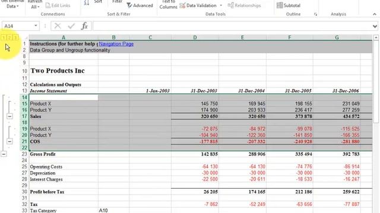380x213 pixels.
Task: Click the Subtotal tool
Action: 289,5
